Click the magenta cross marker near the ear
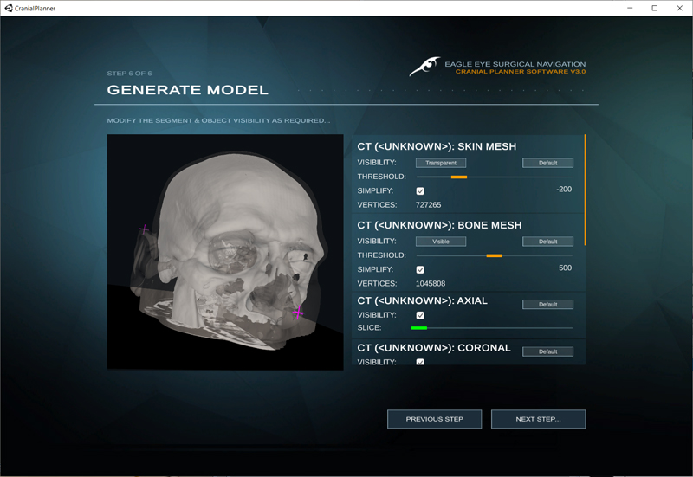 coord(144,229)
